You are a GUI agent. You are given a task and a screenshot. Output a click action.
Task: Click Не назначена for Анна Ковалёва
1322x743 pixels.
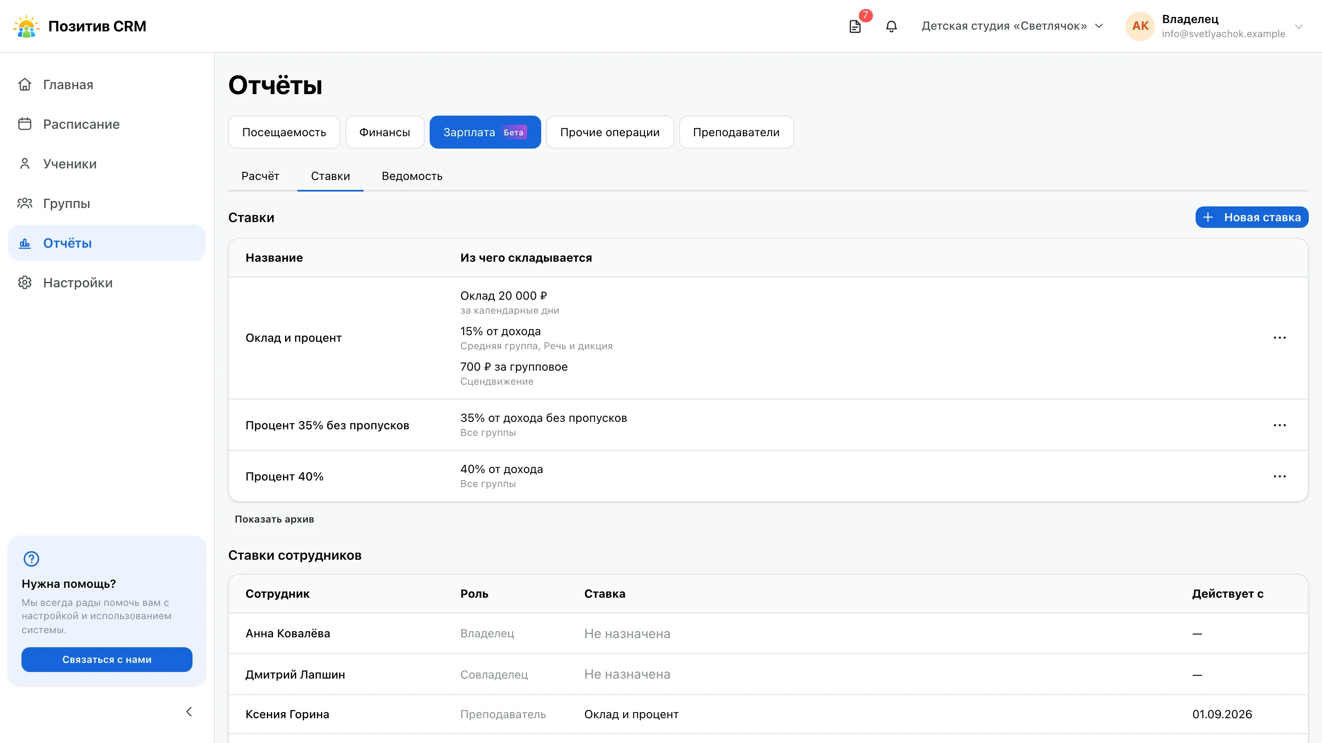[x=627, y=634]
